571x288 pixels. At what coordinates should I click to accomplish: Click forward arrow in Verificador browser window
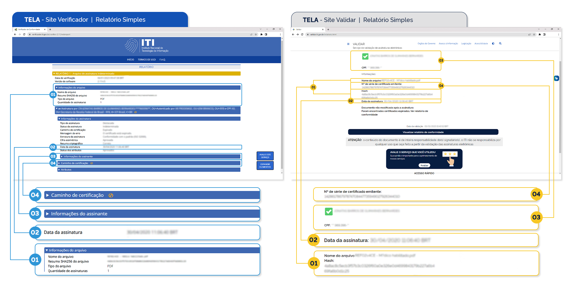click(20, 34)
